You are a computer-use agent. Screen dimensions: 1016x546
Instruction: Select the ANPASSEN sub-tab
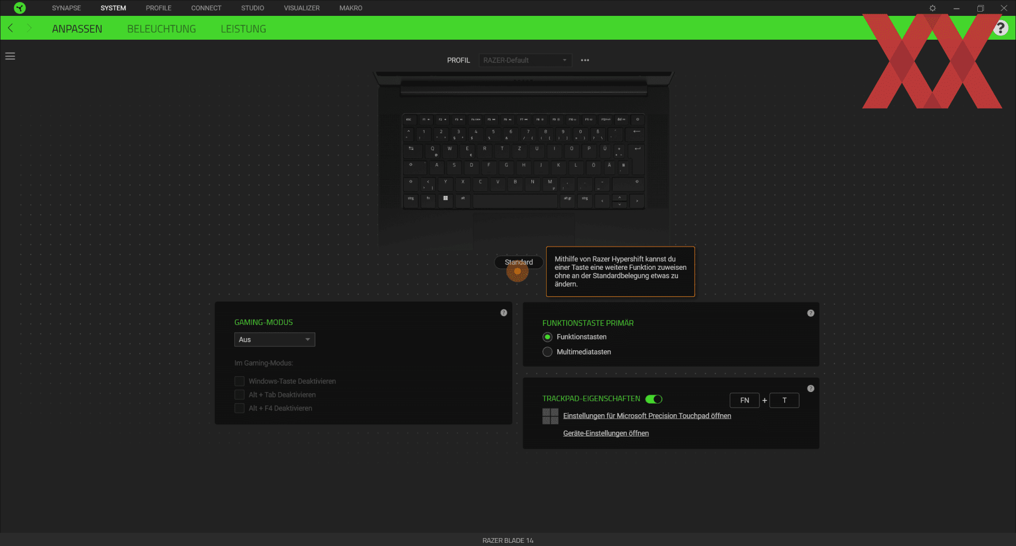point(77,29)
